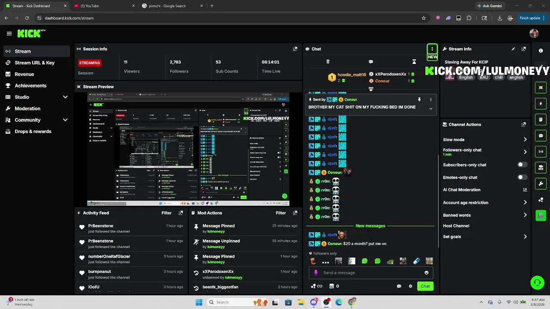This screenshot has height=309, width=550.
Task: Click PrBeenstone in Activity Feed top row
Action: click(x=101, y=226)
